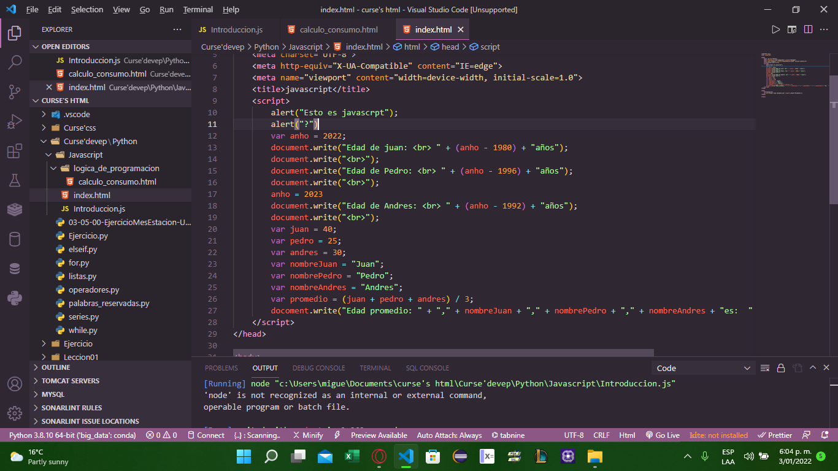Viewport: 838px width, 471px height.
Task: Click Minify in the status bar
Action: pos(308,435)
